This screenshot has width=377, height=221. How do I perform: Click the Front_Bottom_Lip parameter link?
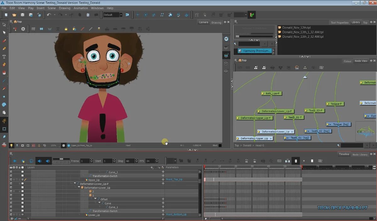click(x=176, y=215)
